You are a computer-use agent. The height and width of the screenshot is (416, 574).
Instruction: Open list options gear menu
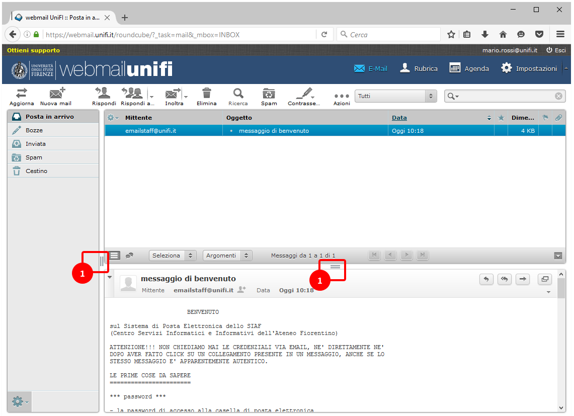(112, 118)
